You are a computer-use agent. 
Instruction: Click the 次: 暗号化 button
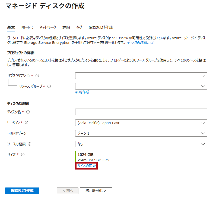coord(96,191)
